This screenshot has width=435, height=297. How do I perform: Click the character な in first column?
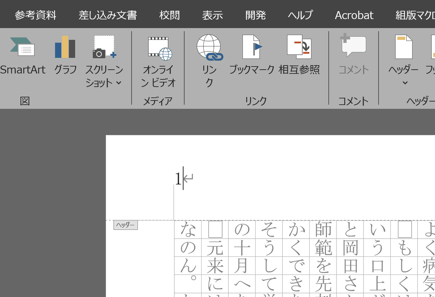coord(188,229)
